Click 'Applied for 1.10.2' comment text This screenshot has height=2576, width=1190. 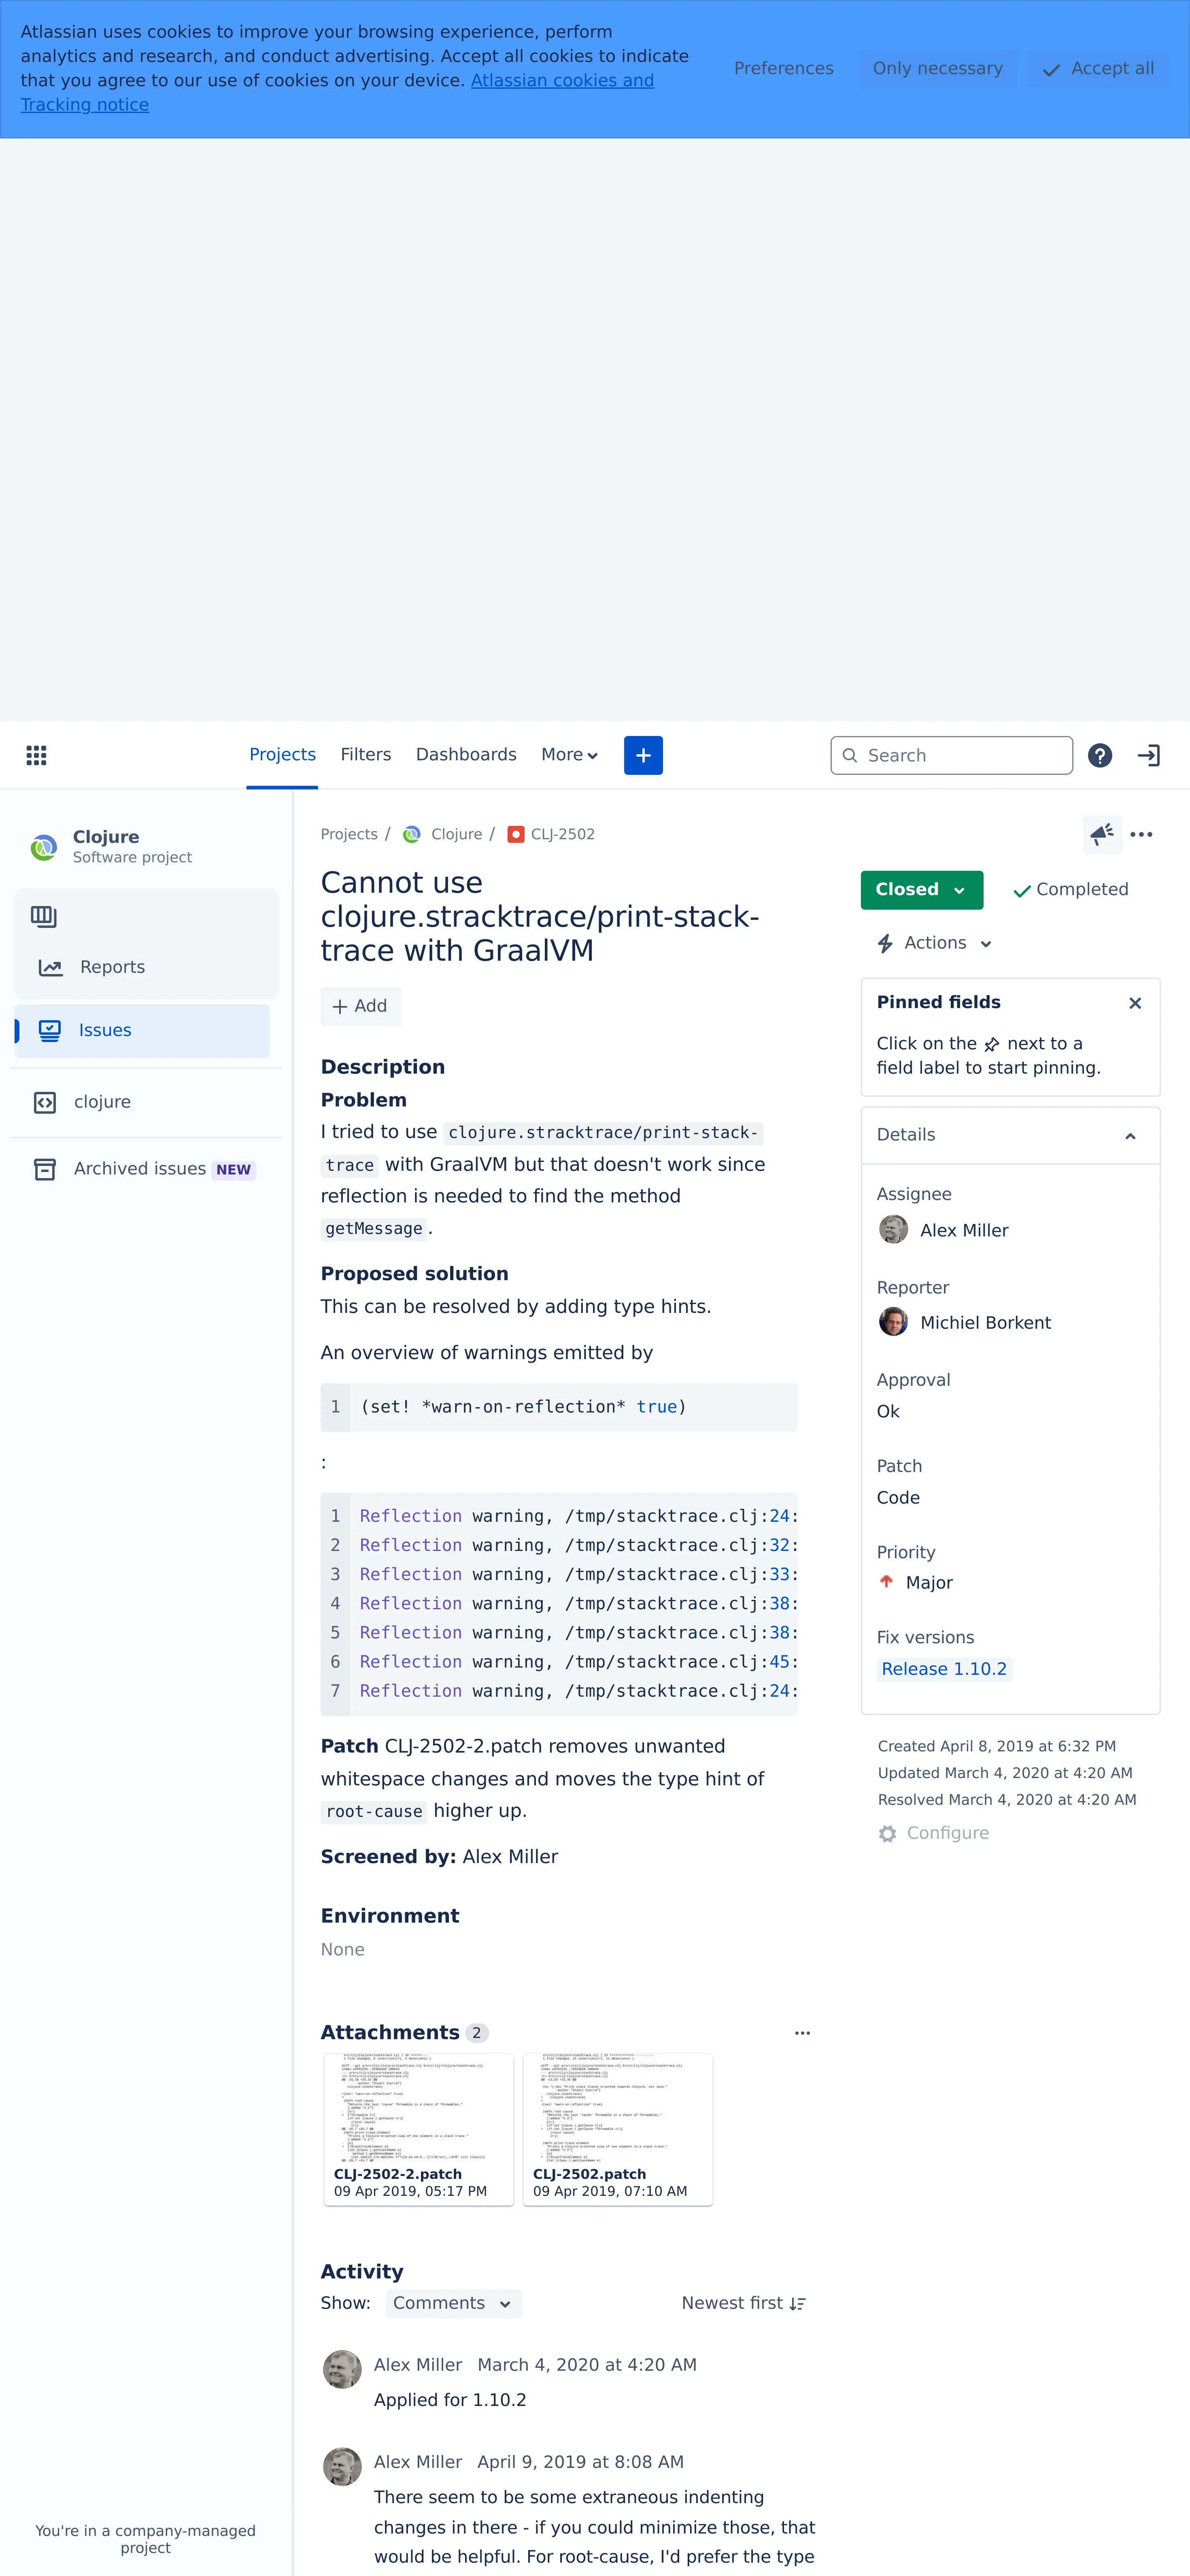(450, 2400)
